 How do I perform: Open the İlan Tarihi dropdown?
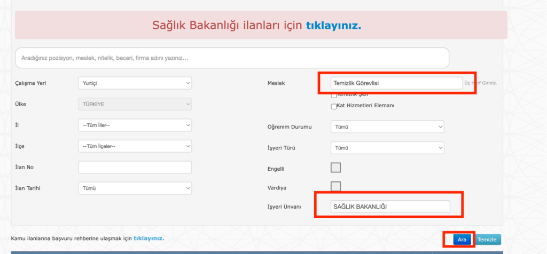pos(135,188)
